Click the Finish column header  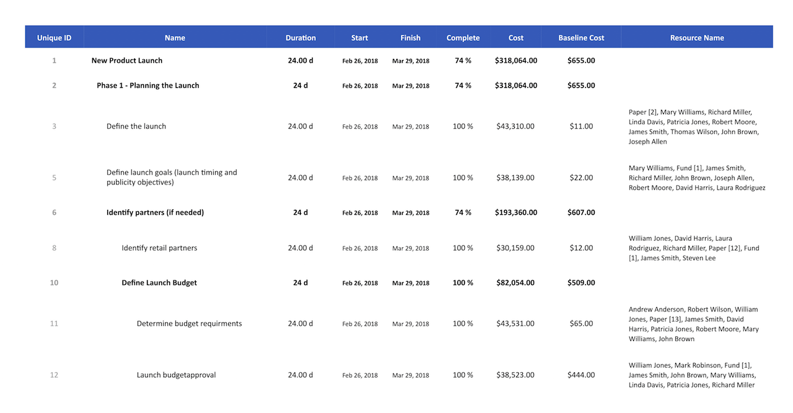410,38
